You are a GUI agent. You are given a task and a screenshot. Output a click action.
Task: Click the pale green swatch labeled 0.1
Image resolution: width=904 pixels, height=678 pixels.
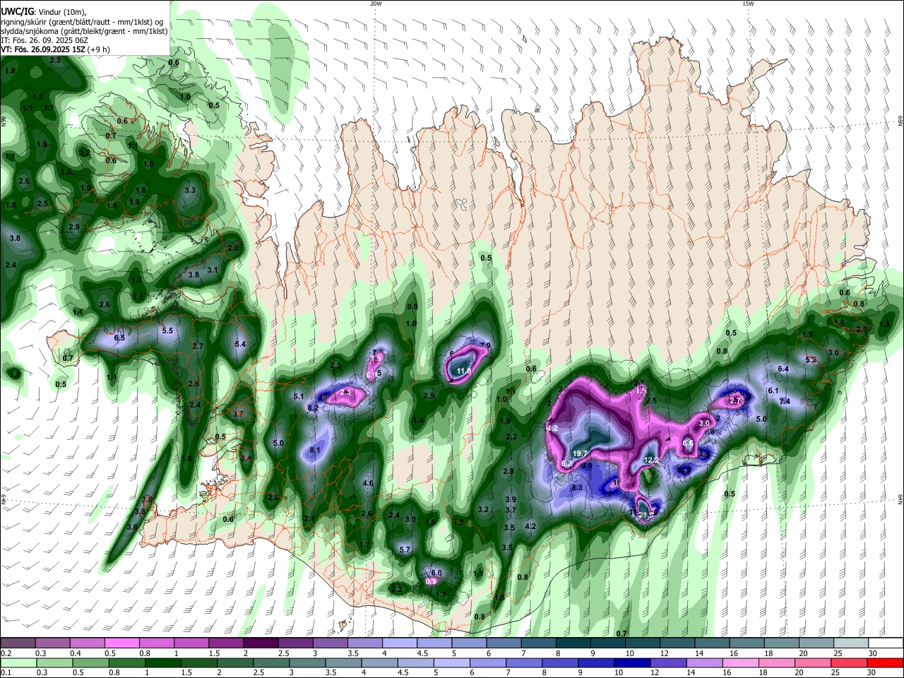(18, 662)
